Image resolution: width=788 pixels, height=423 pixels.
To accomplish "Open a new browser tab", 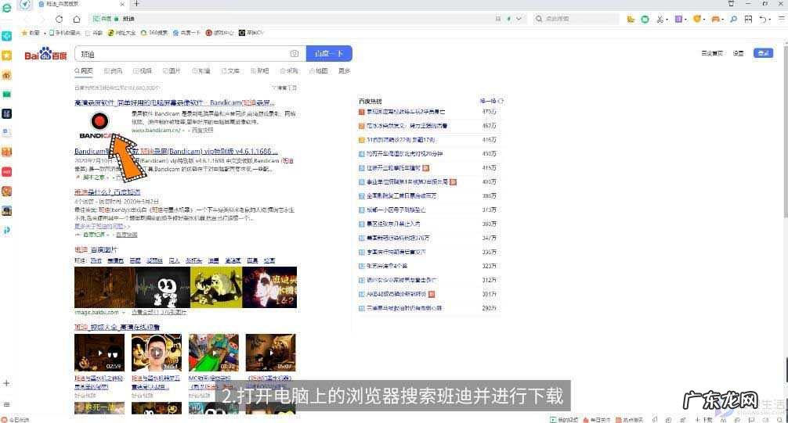I will point(136,3).
